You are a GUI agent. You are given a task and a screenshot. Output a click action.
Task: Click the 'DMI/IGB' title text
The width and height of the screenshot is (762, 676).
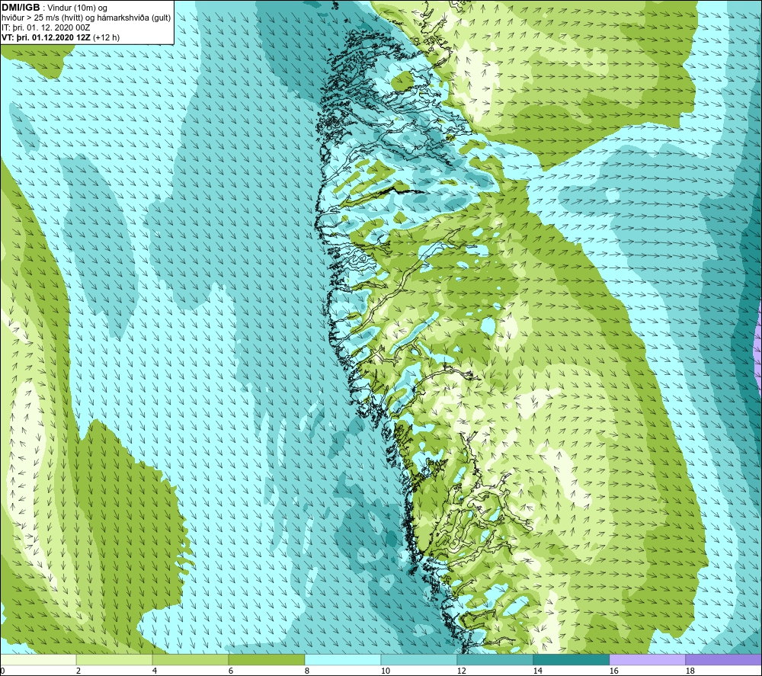tap(21, 8)
